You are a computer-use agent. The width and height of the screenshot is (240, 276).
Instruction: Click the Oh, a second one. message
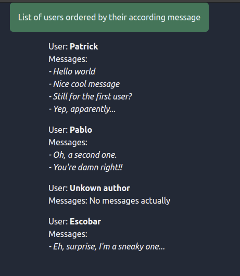tap(83, 155)
